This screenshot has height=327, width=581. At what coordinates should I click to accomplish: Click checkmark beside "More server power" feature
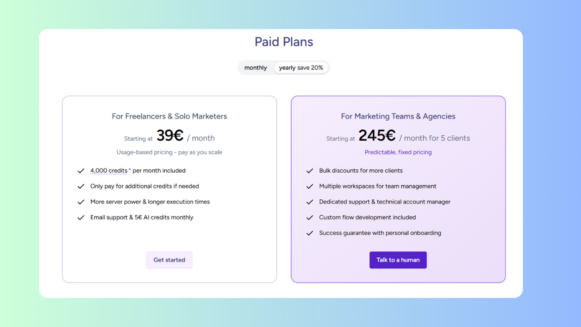(x=81, y=202)
